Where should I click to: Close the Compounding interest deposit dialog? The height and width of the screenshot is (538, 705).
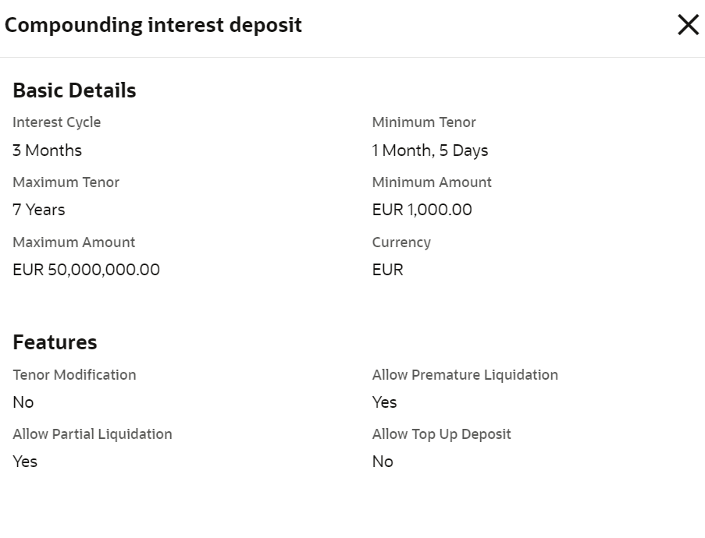688,25
